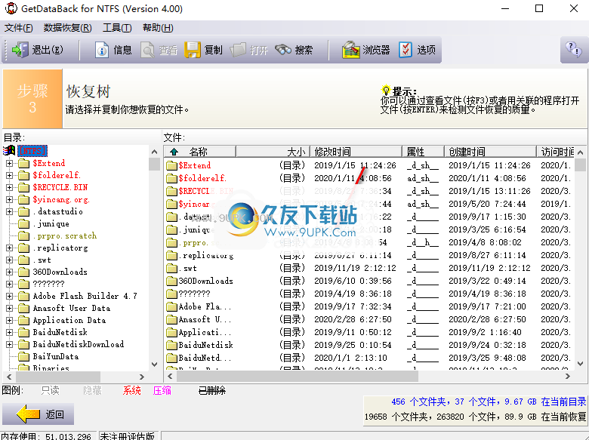589x440 pixels.
Task: Expand the 360Downloads tree node
Action: tap(9, 272)
